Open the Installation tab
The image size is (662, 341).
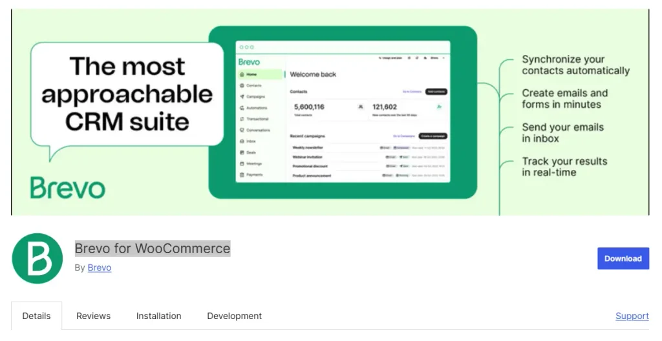(x=159, y=316)
